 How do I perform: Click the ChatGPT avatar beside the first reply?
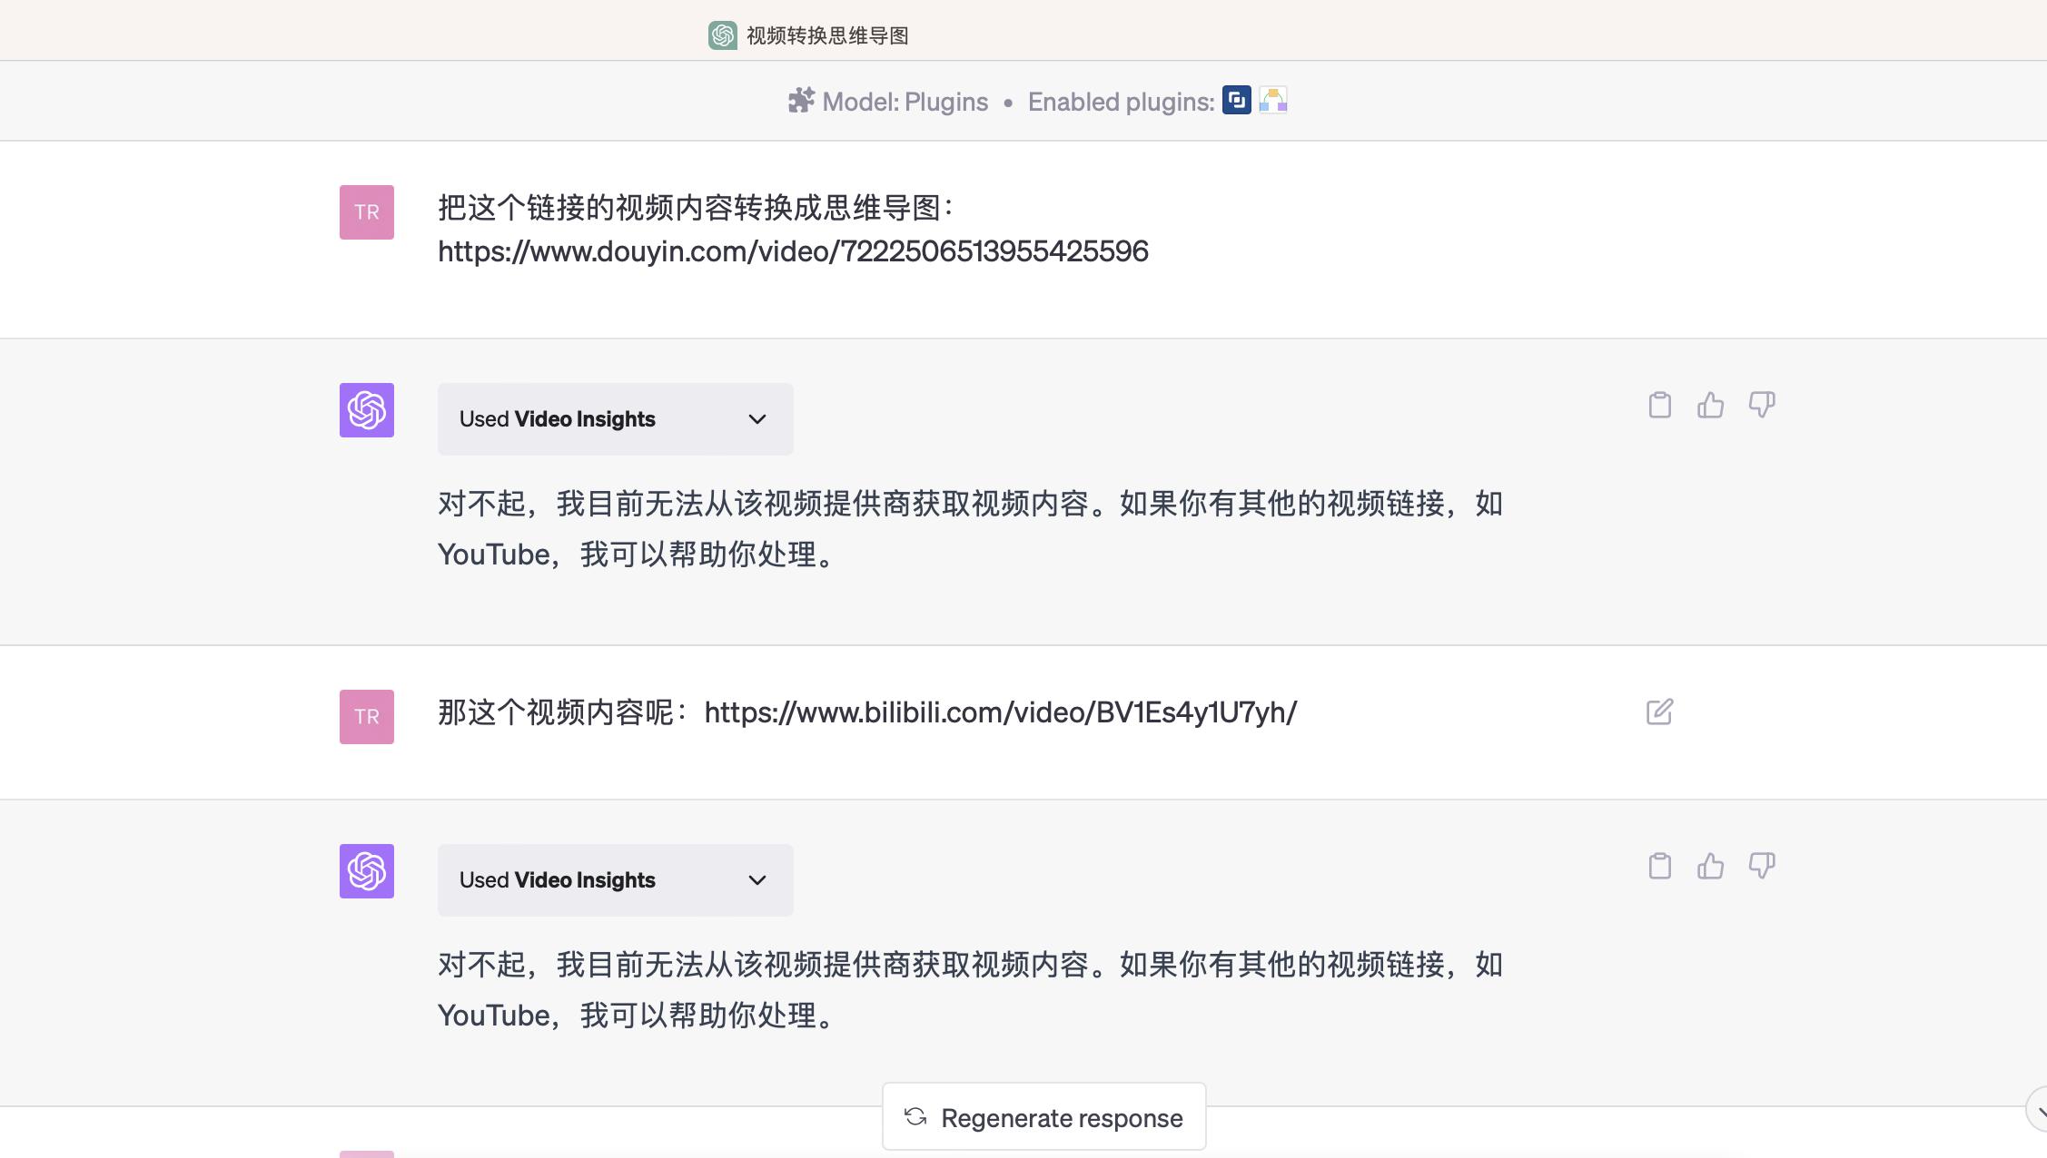(366, 411)
